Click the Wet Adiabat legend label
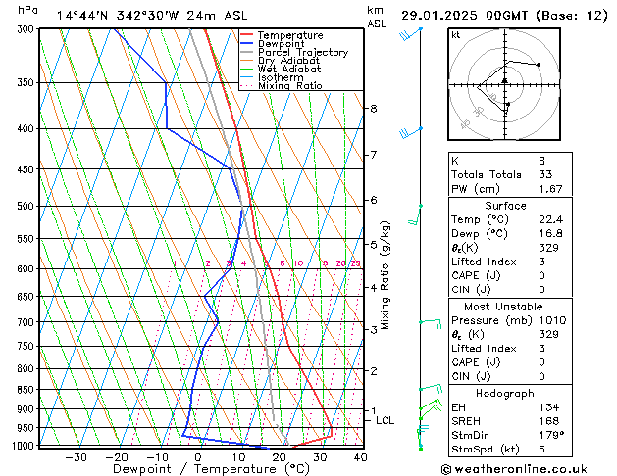The width and height of the screenshot is (617, 476). 289,69
